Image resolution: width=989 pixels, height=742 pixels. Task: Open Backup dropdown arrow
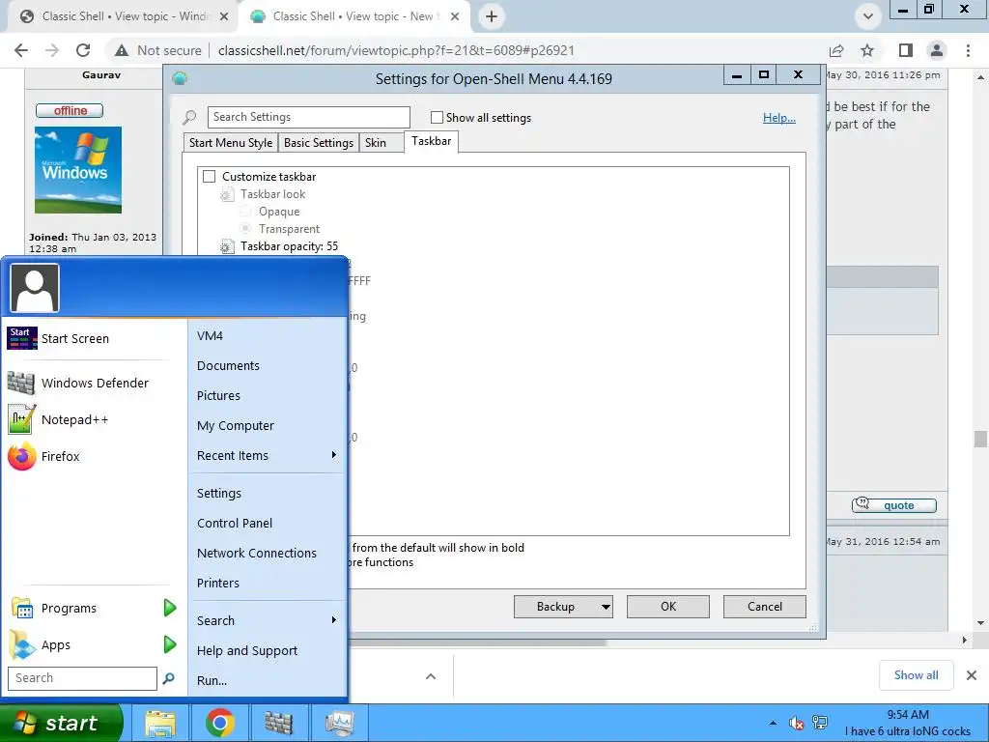(605, 607)
